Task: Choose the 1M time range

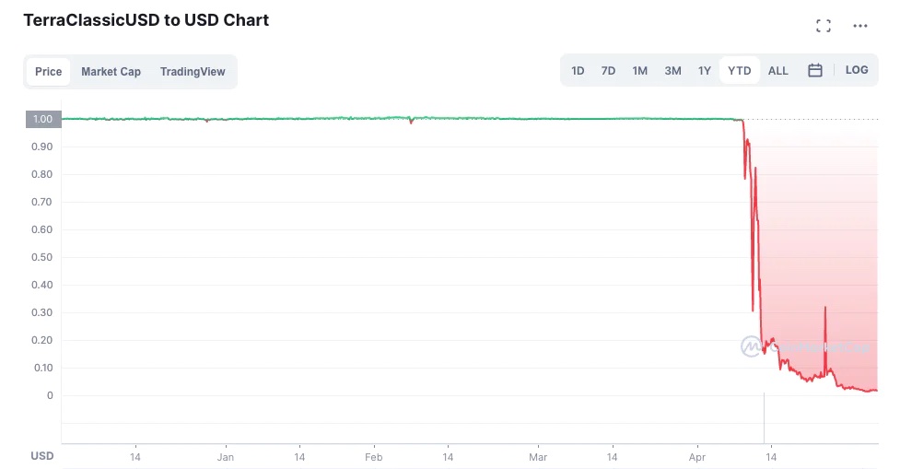Action: [639, 70]
